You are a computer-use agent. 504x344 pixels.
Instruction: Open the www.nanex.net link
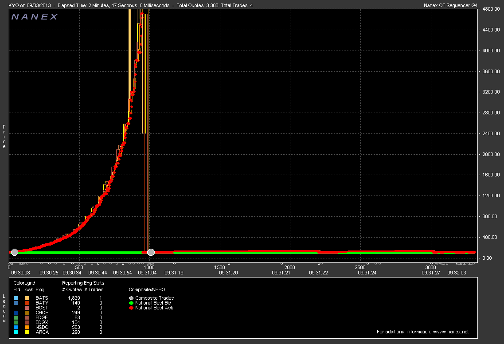[451, 332]
